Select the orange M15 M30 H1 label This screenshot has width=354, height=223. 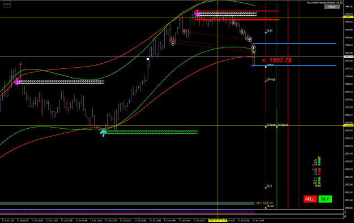(265, 203)
